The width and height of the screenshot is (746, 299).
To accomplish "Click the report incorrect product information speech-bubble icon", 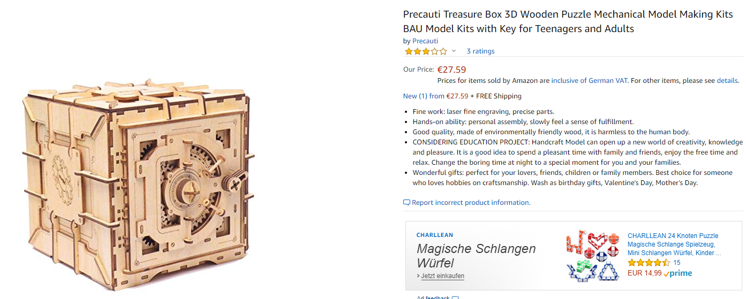I will coord(406,203).
